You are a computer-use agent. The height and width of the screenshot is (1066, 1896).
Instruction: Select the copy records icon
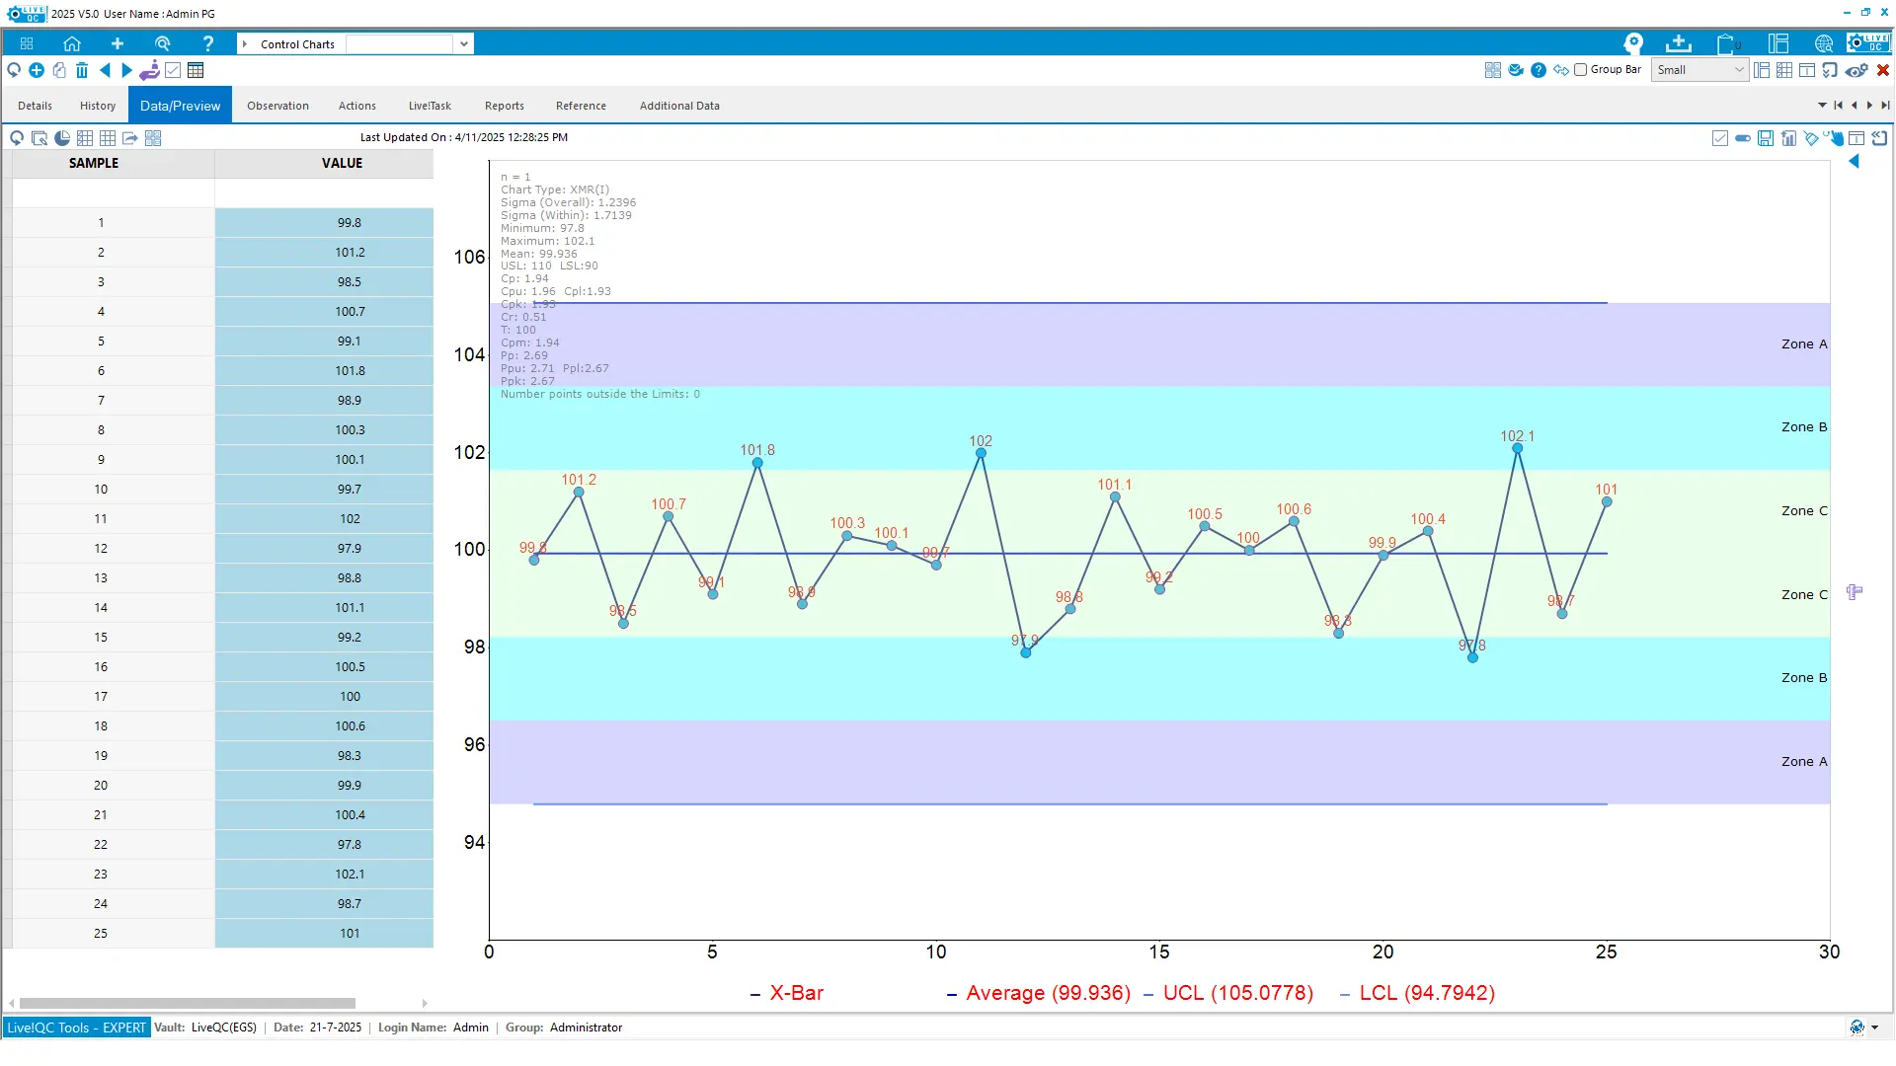click(x=59, y=70)
